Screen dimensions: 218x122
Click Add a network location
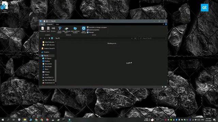[75, 30]
